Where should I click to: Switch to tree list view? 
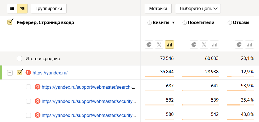click(22, 8)
